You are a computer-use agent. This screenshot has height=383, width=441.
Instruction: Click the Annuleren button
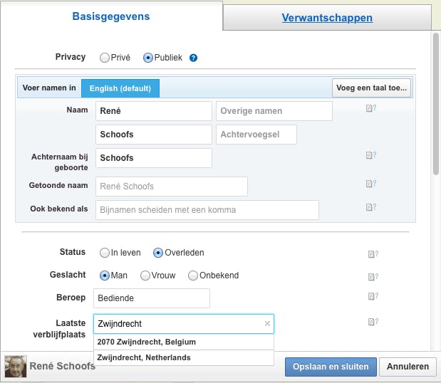[x=408, y=367]
